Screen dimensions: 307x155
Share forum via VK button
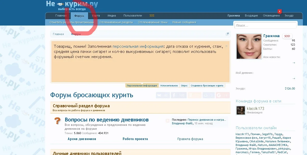pos(163,95)
